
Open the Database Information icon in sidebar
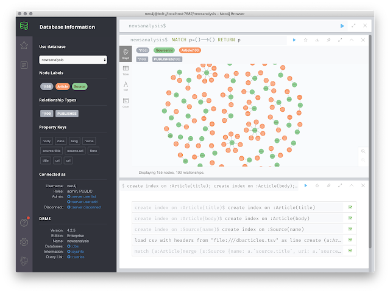tap(24, 26)
